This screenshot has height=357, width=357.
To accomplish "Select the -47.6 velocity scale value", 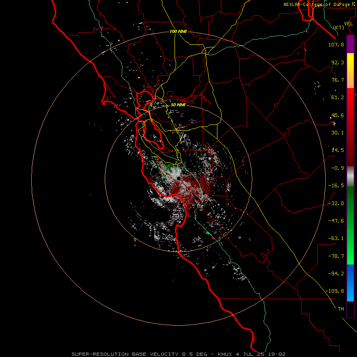I will [336, 221].
